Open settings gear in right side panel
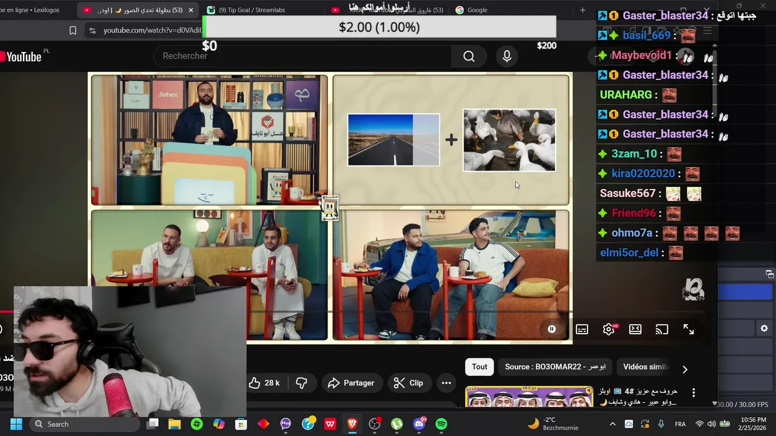This screenshot has height=436, width=776. pos(764,328)
